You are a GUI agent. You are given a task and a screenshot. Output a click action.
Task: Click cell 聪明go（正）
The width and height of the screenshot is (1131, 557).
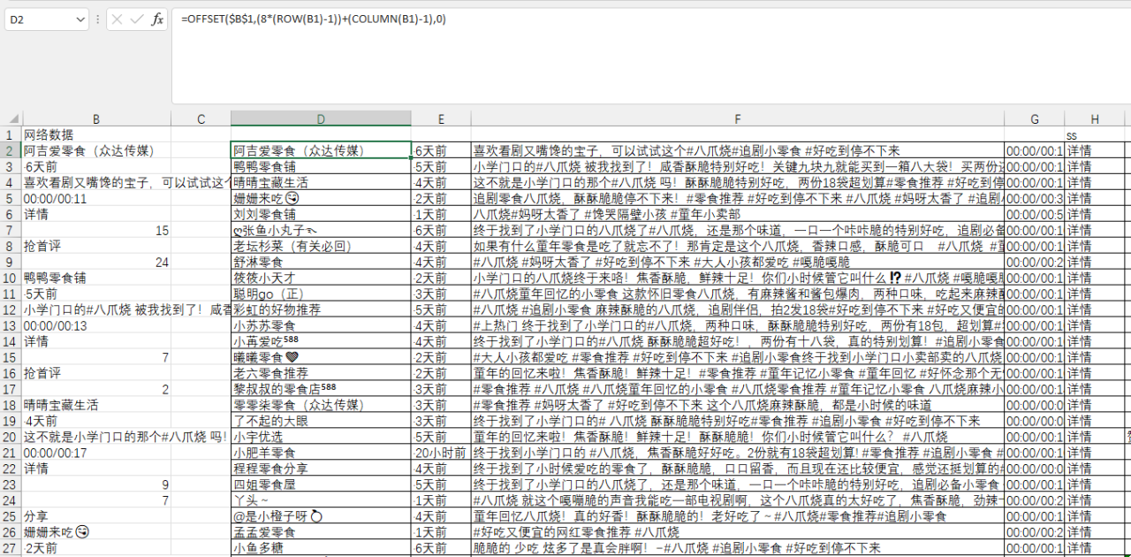click(x=321, y=294)
